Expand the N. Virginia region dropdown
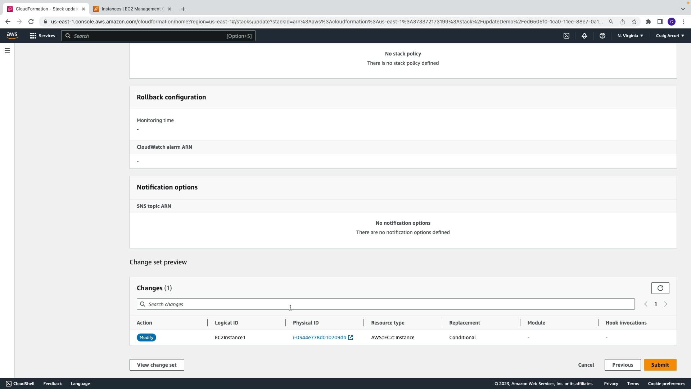The image size is (691, 389). [630, 36]
